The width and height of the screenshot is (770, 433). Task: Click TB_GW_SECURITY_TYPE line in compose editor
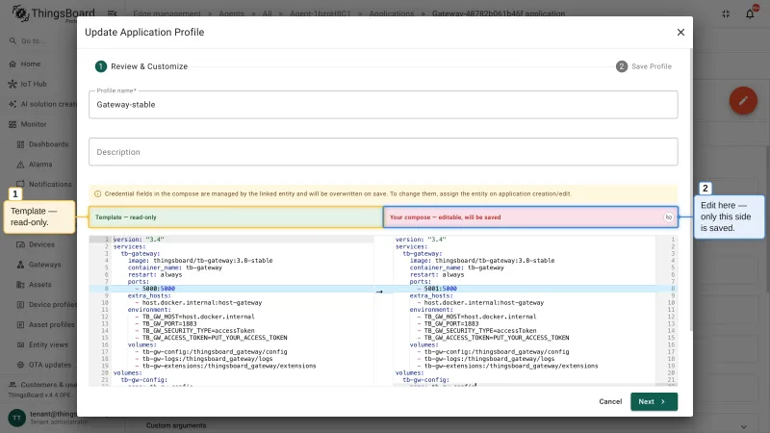pyautogui.click(x=480, y=331)
